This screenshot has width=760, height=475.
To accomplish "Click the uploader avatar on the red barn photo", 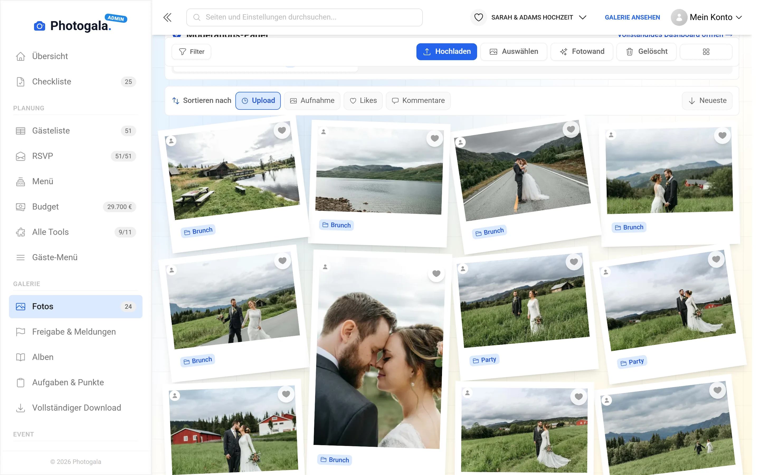I will tap(175, 396).
